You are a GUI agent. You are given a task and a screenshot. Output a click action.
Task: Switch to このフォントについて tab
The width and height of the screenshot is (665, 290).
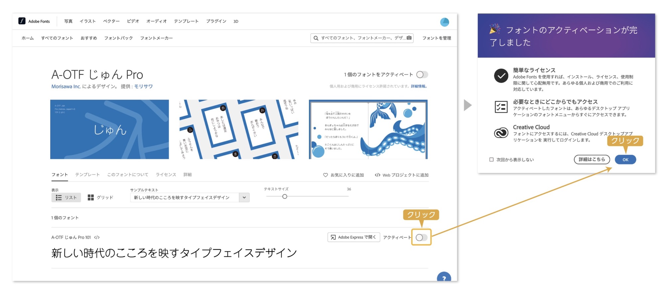128,175
